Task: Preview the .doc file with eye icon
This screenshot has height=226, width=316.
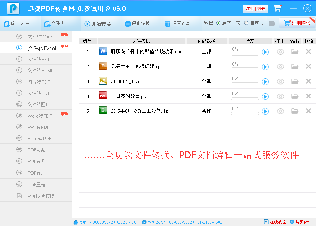Action: (280, 52)
